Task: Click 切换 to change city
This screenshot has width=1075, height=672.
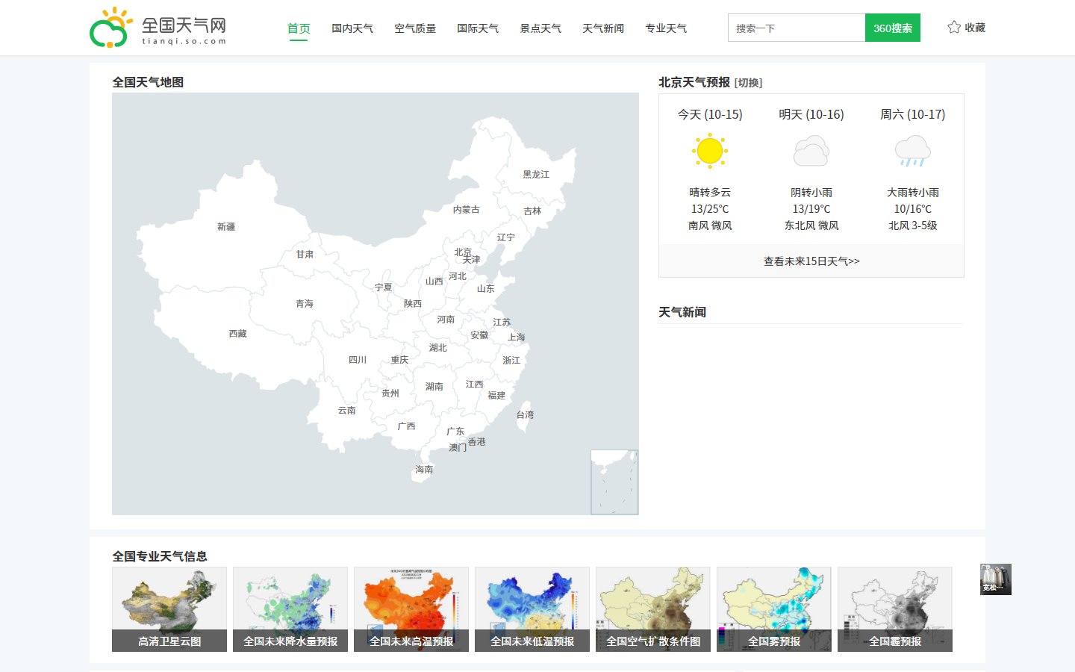Action: point(749,83)
